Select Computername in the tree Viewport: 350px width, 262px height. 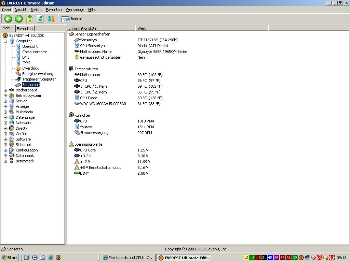pyautogui.click(x=35, y=52)
